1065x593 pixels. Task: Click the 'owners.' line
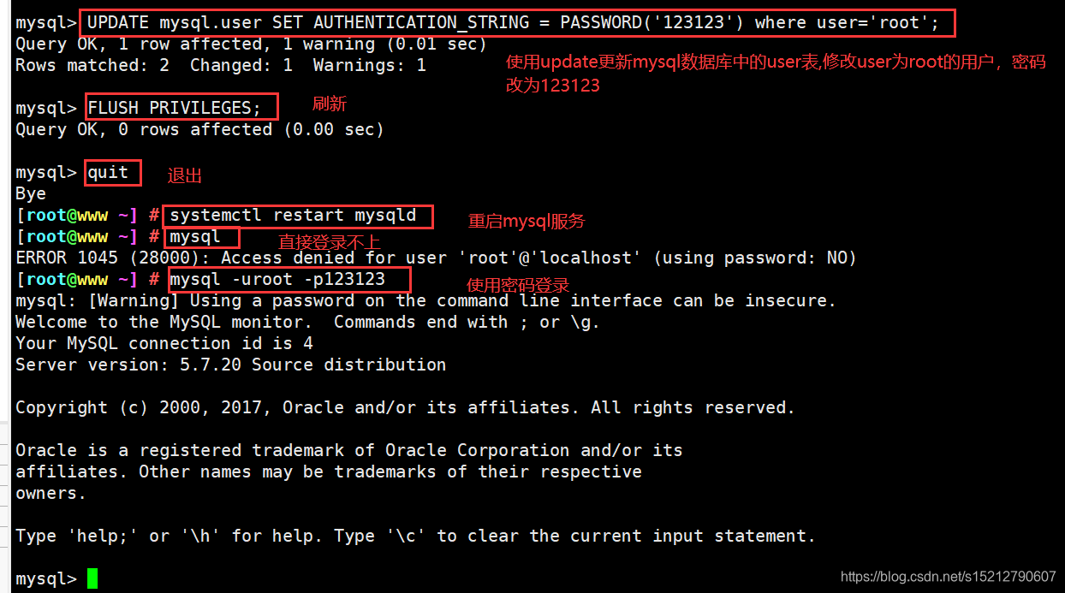tap(51, 494)
